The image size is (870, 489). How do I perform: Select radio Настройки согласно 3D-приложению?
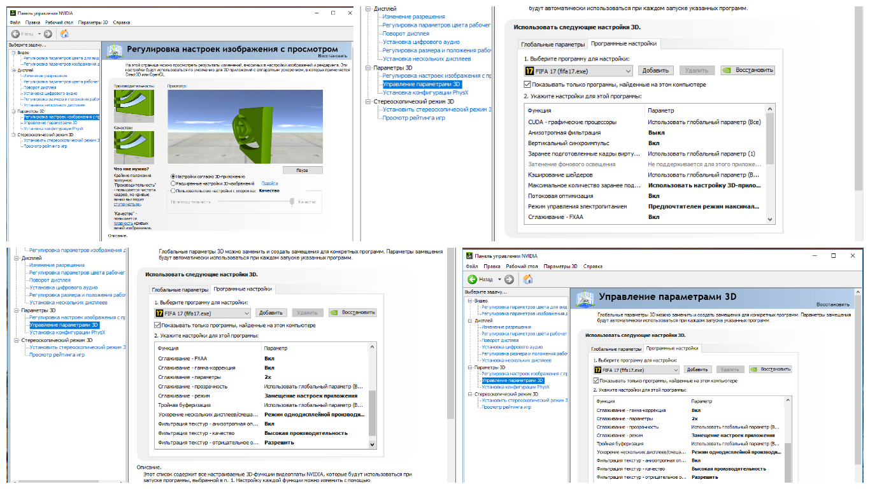173,176
